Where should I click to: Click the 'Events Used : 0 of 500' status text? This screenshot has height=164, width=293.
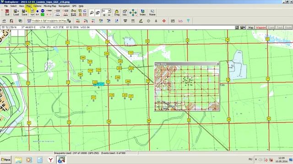point(114,153)
